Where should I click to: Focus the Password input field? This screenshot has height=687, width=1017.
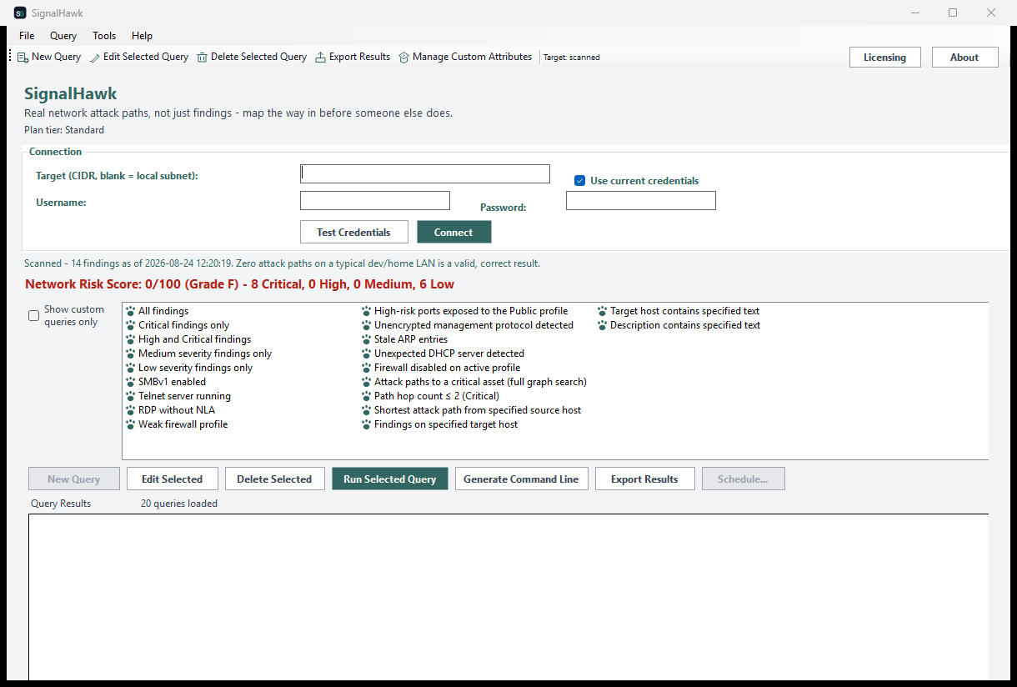coord(641,200)
